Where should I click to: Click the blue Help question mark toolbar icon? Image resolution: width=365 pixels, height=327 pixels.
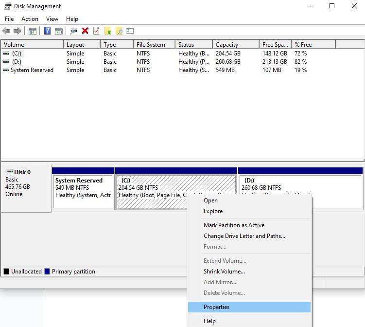click(47, 31)
